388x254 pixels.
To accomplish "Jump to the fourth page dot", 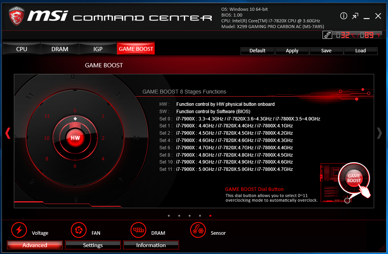I will pos(200,216).
